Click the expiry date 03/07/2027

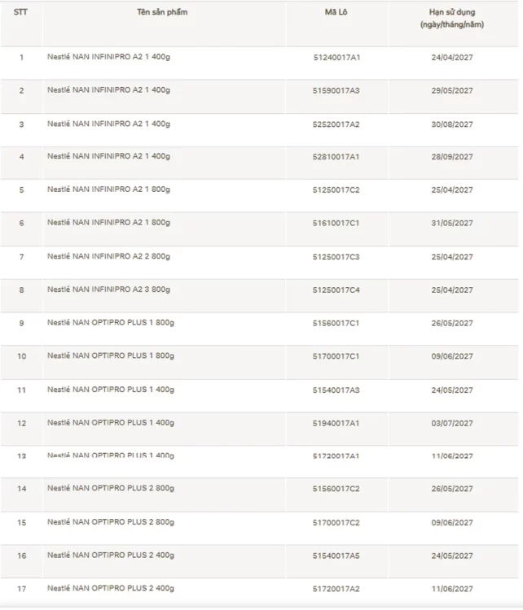(452, 423)
